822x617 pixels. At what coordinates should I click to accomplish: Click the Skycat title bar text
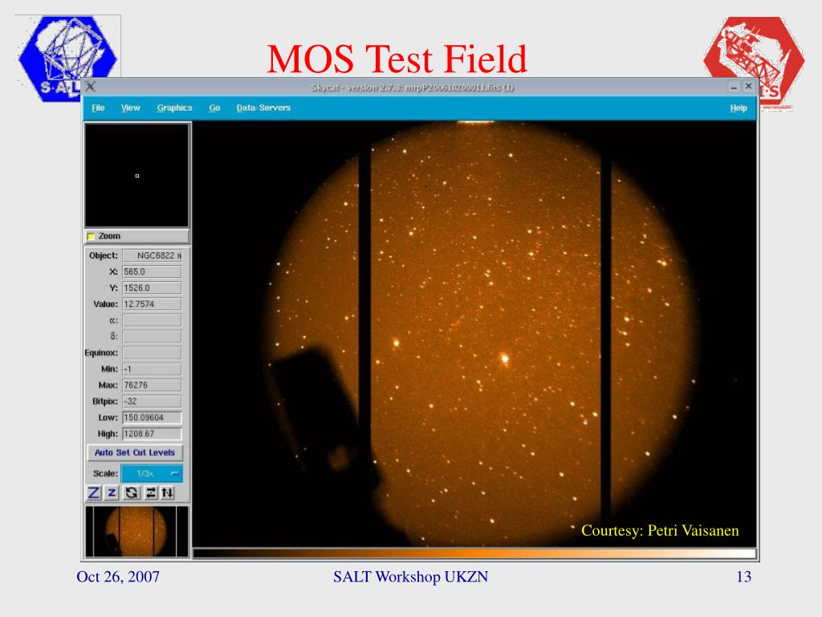click(x=412, y=88)
